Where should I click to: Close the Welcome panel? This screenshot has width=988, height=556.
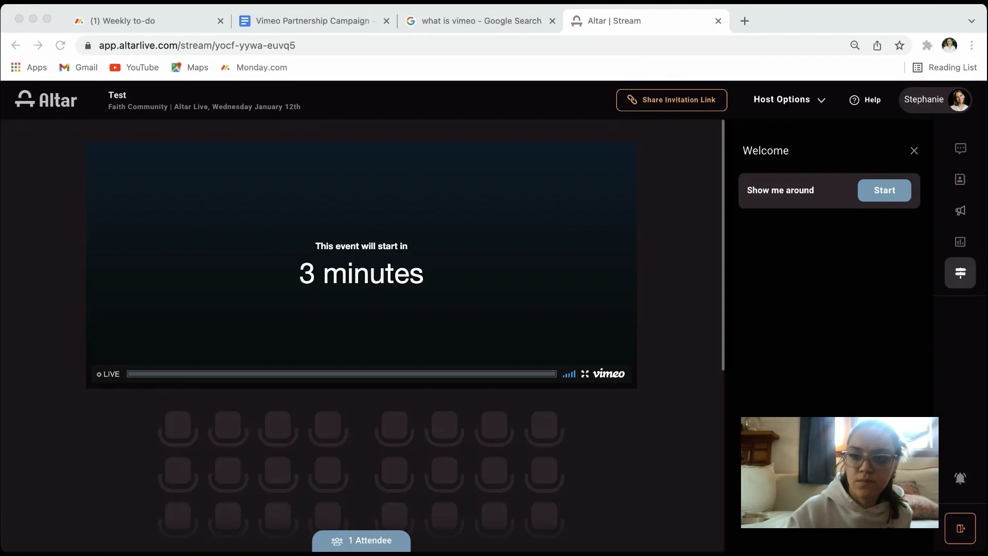point(914,151)
